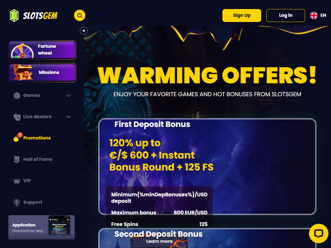
Task: Click Learn more on Second Deposit Bonus
Action: [159, 241]
